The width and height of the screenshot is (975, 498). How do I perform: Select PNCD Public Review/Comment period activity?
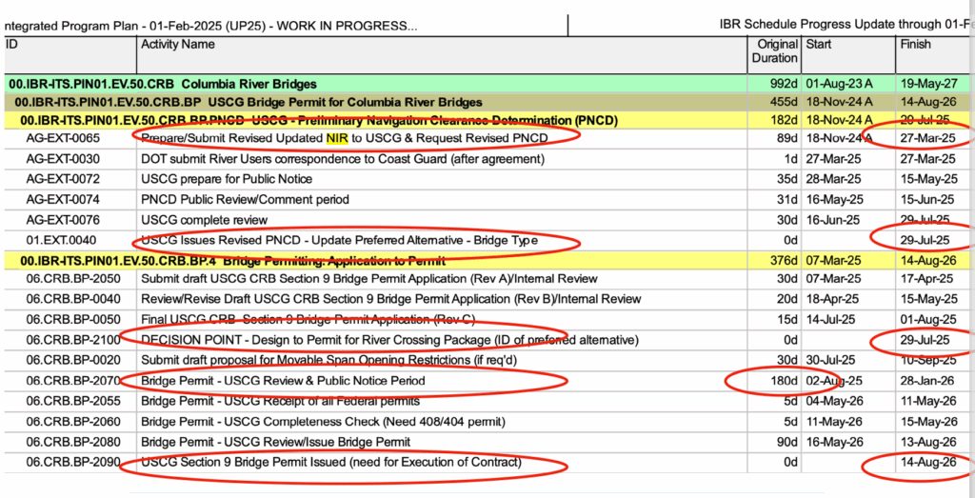coord(245,200)
